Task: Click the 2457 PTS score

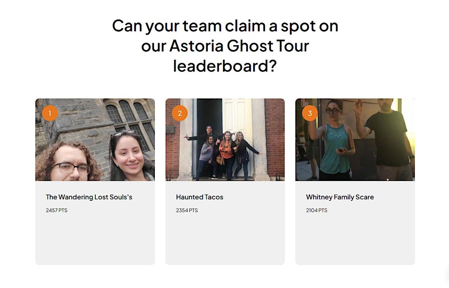Action: 57,210
